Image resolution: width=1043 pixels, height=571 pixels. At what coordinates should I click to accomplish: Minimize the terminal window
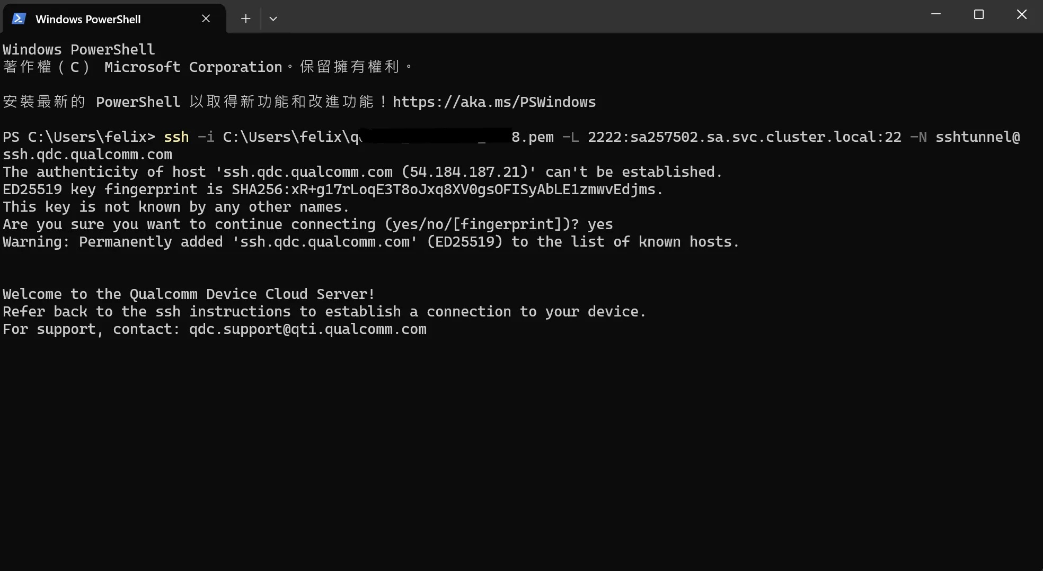coord(936,14)
